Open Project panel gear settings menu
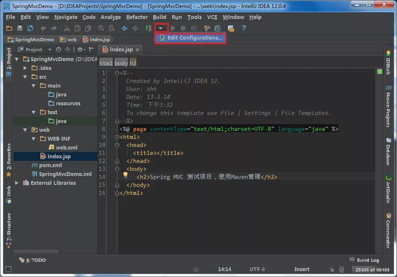Screen dimensions: 397x277 pos(81,50)
